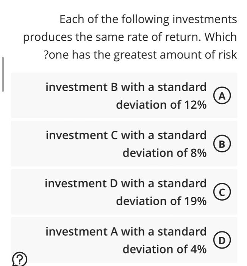Click the investment B answer card
Viewport: 247px width, 266px height.
click(124, 95)
